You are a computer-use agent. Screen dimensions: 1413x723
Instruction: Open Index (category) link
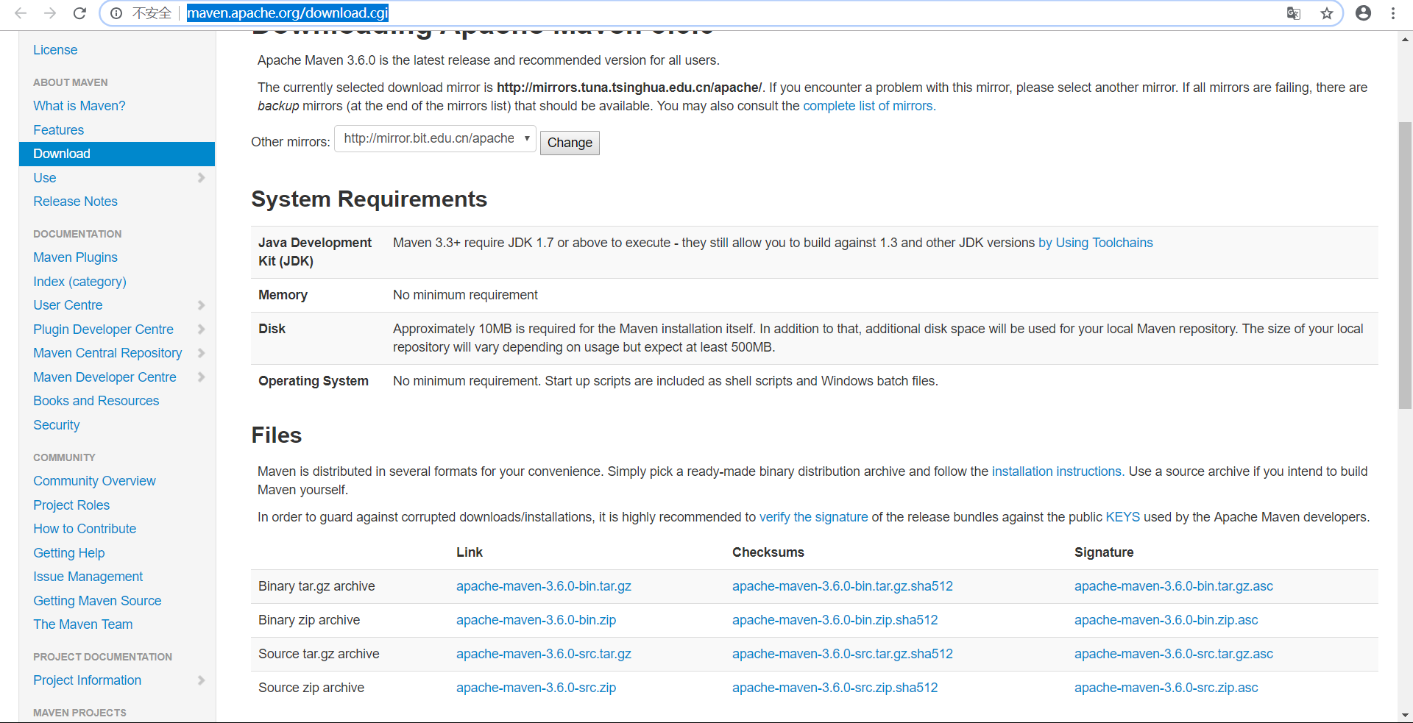coord(79,282)
